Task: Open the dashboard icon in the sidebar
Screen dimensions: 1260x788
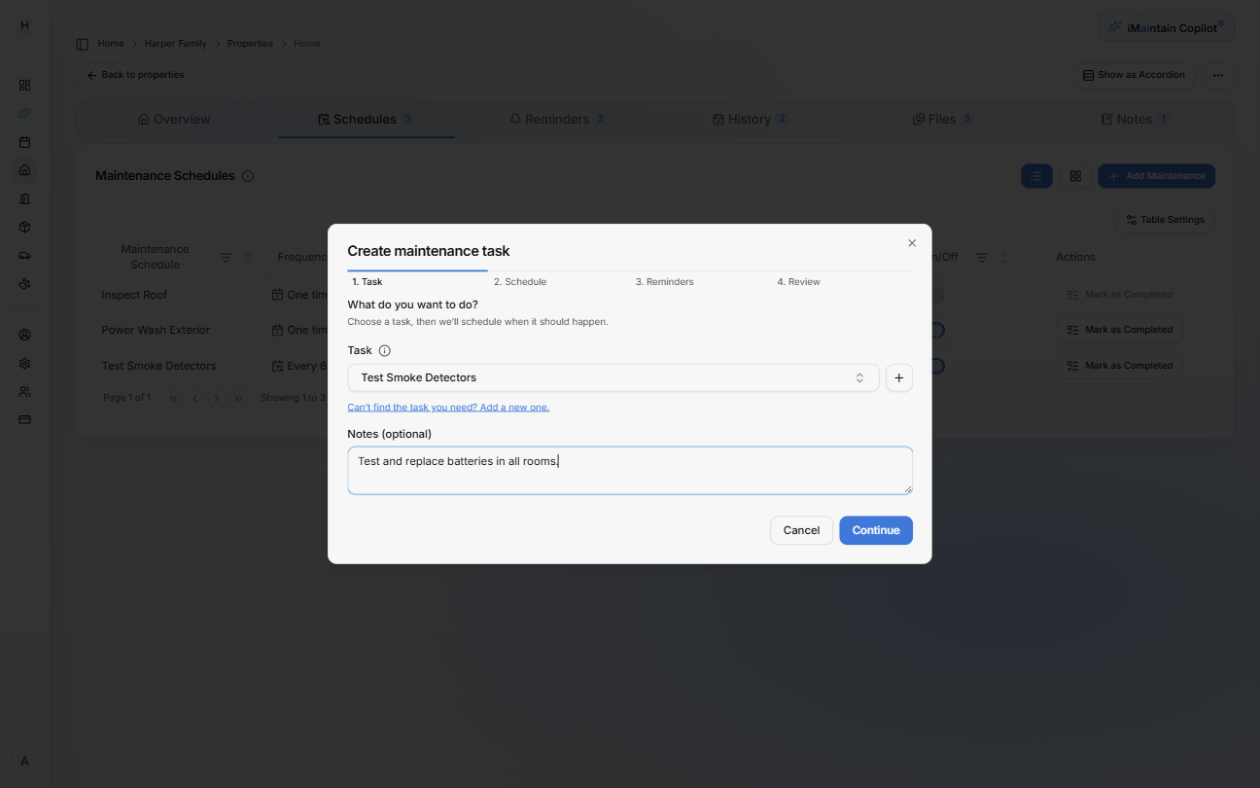Action: [x=24, y=85]
